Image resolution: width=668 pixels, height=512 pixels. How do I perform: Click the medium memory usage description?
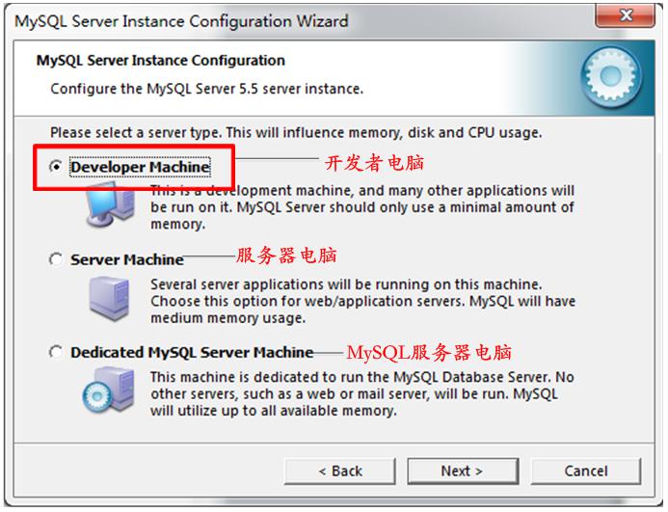[363, 301]
